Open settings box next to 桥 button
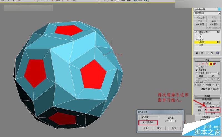 [x=205, y=113]
